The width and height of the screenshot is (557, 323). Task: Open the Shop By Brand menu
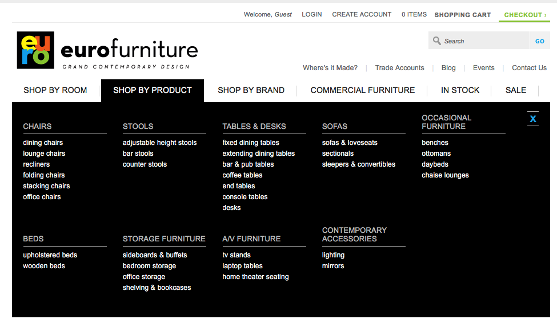point(251,91)
